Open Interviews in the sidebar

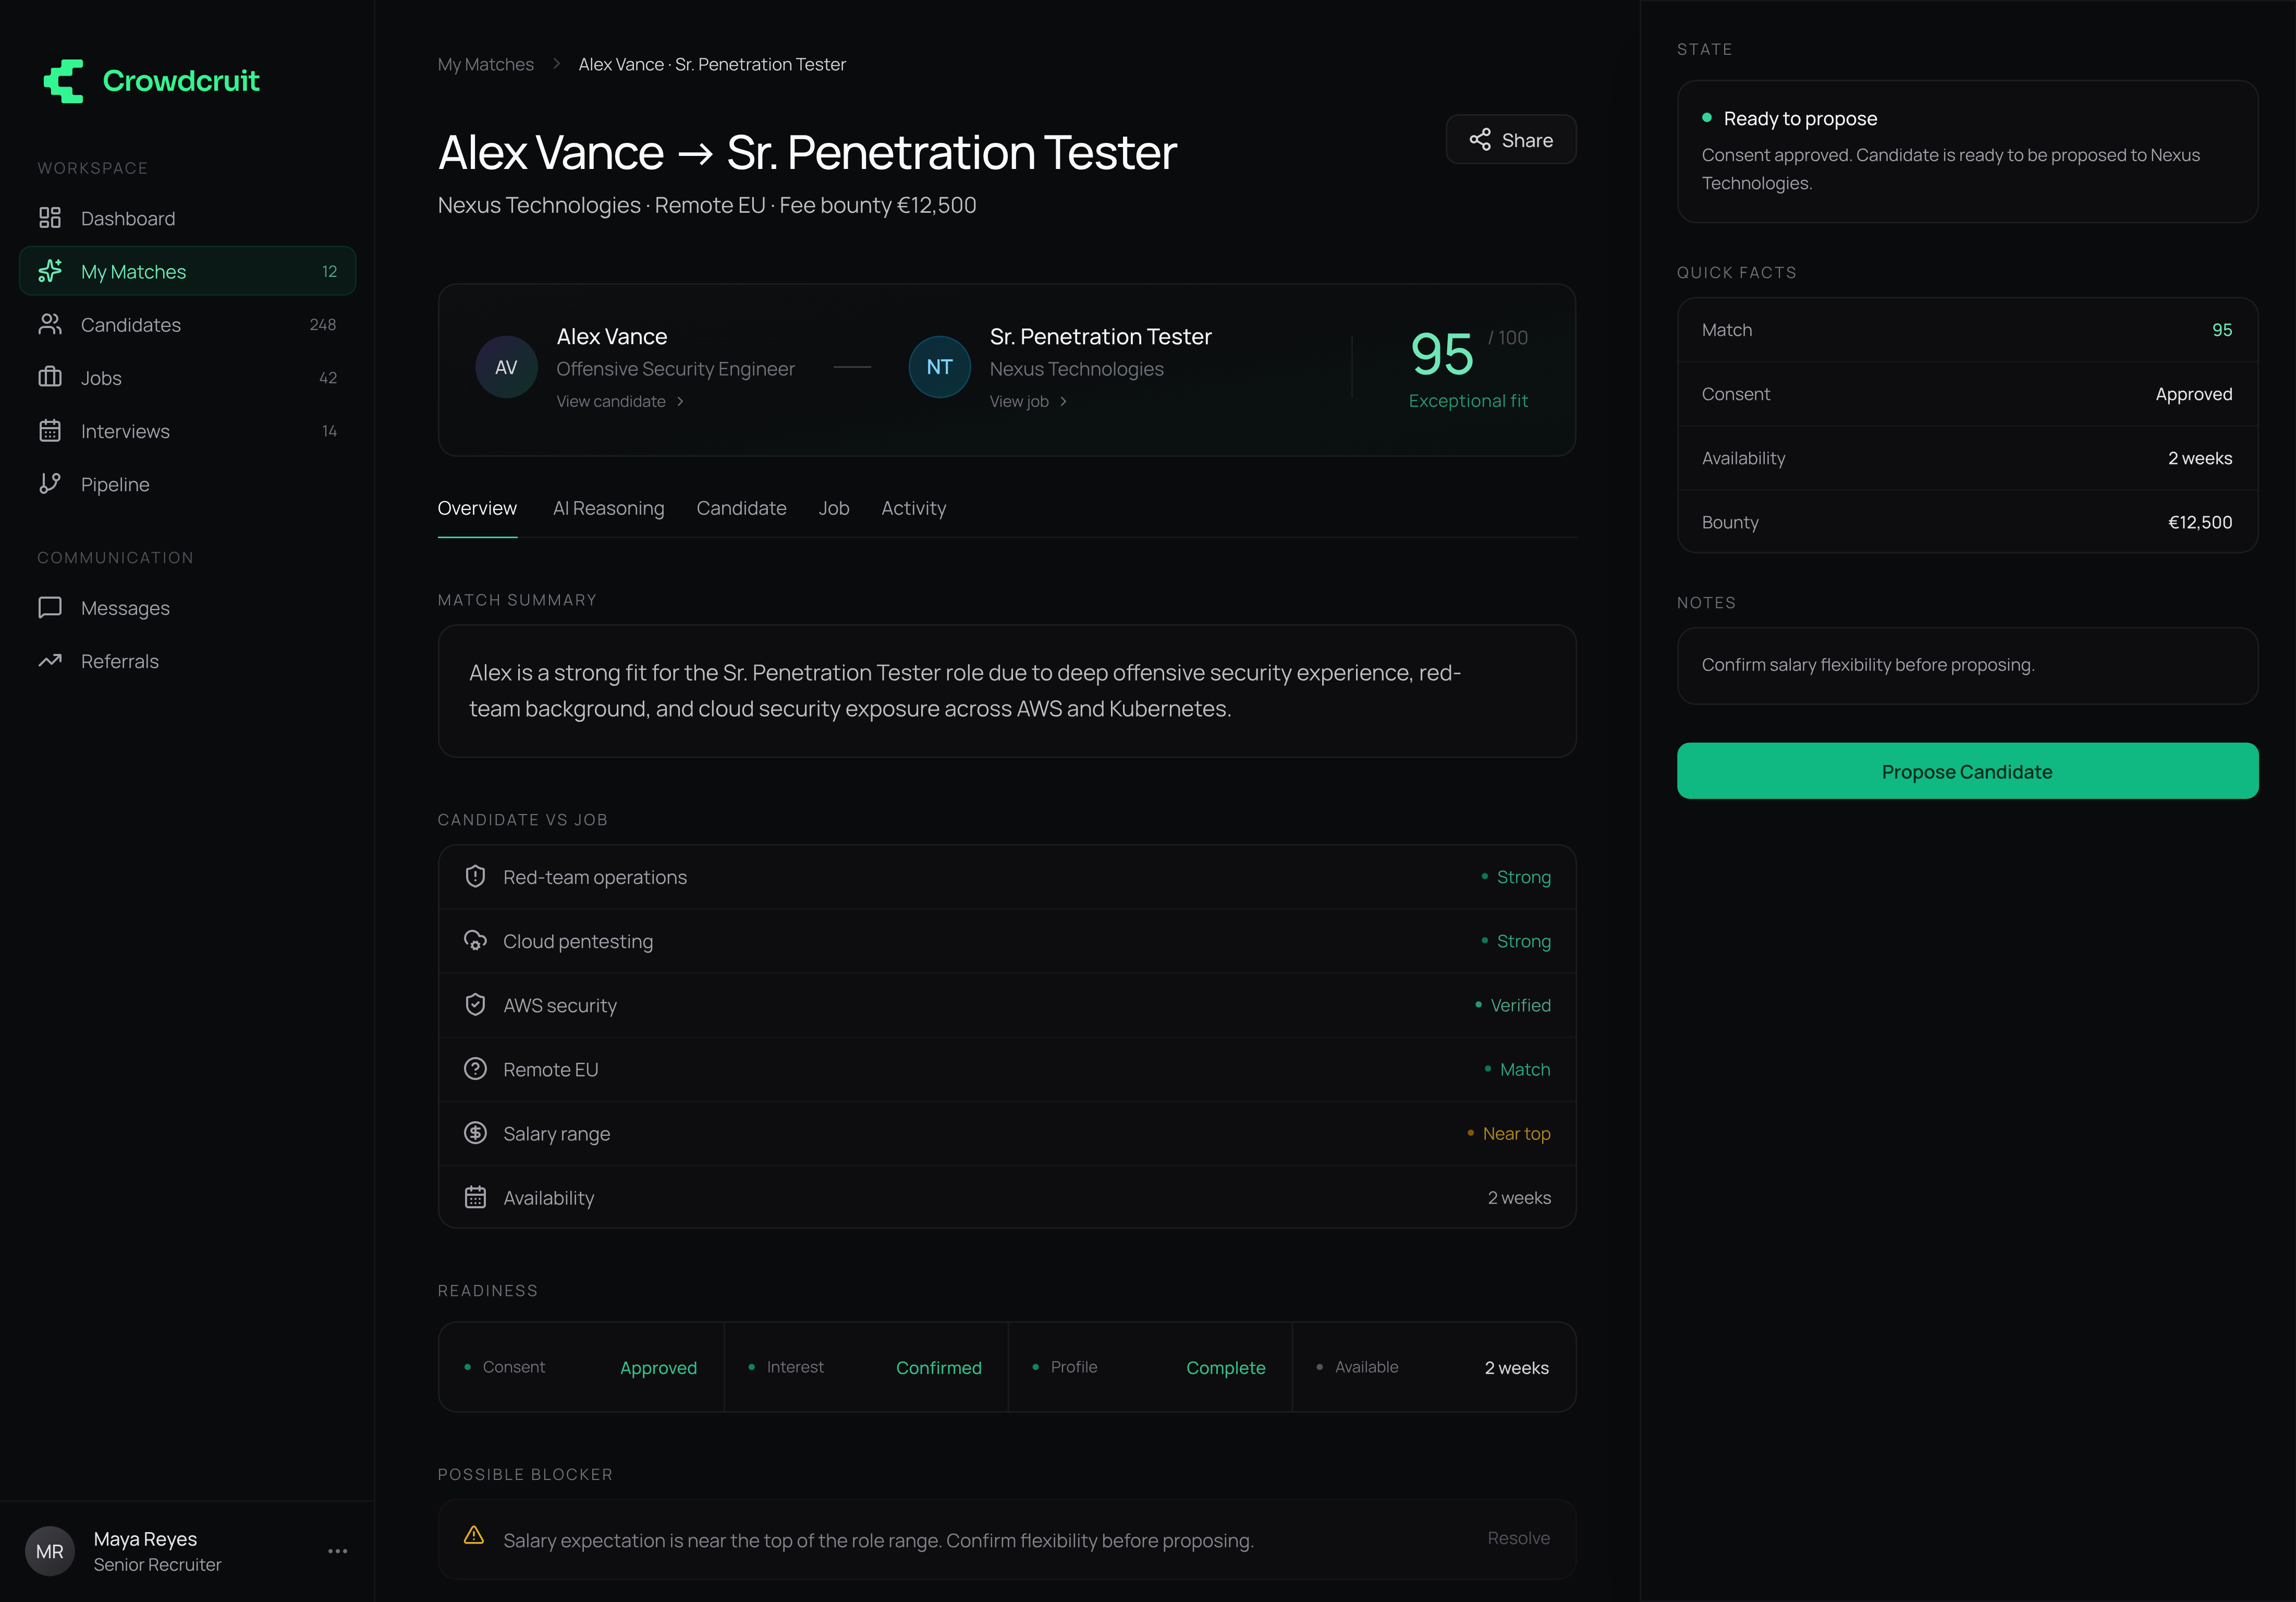188,430
